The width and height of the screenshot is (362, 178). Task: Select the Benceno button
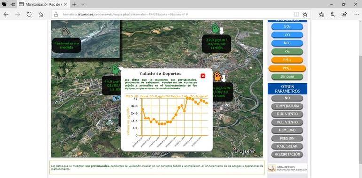pyautogui.click(x=287, y=76)
